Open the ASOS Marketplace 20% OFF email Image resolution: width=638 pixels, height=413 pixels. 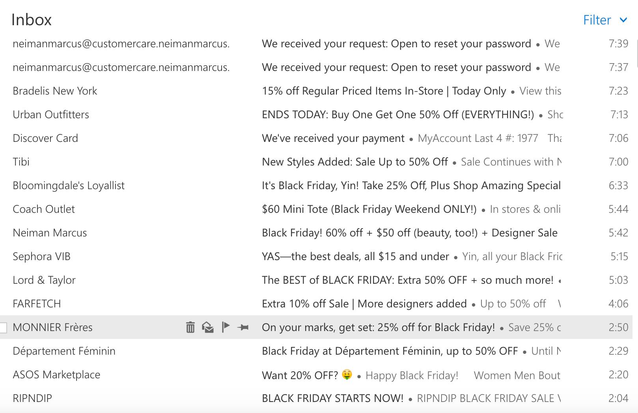click(300, 375)
